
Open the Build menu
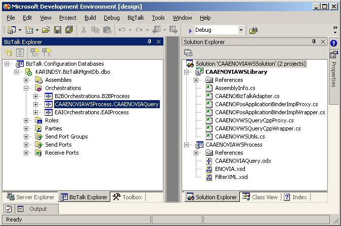(x=90, y=18)
